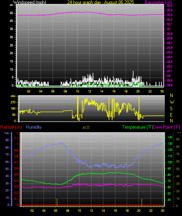Click the yellow dotted marker near 06 hours

(57, 202)
